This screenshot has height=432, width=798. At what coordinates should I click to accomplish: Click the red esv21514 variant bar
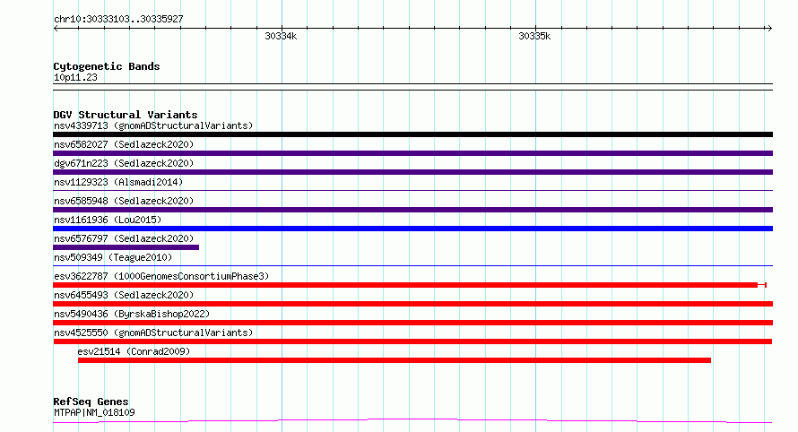coord(395,360)
